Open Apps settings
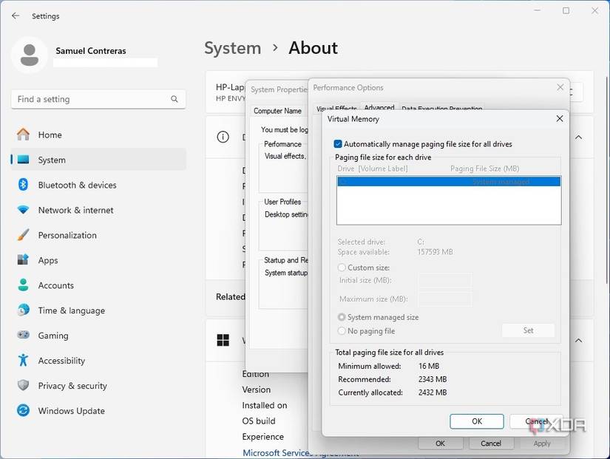 click(x=47, y=260)
